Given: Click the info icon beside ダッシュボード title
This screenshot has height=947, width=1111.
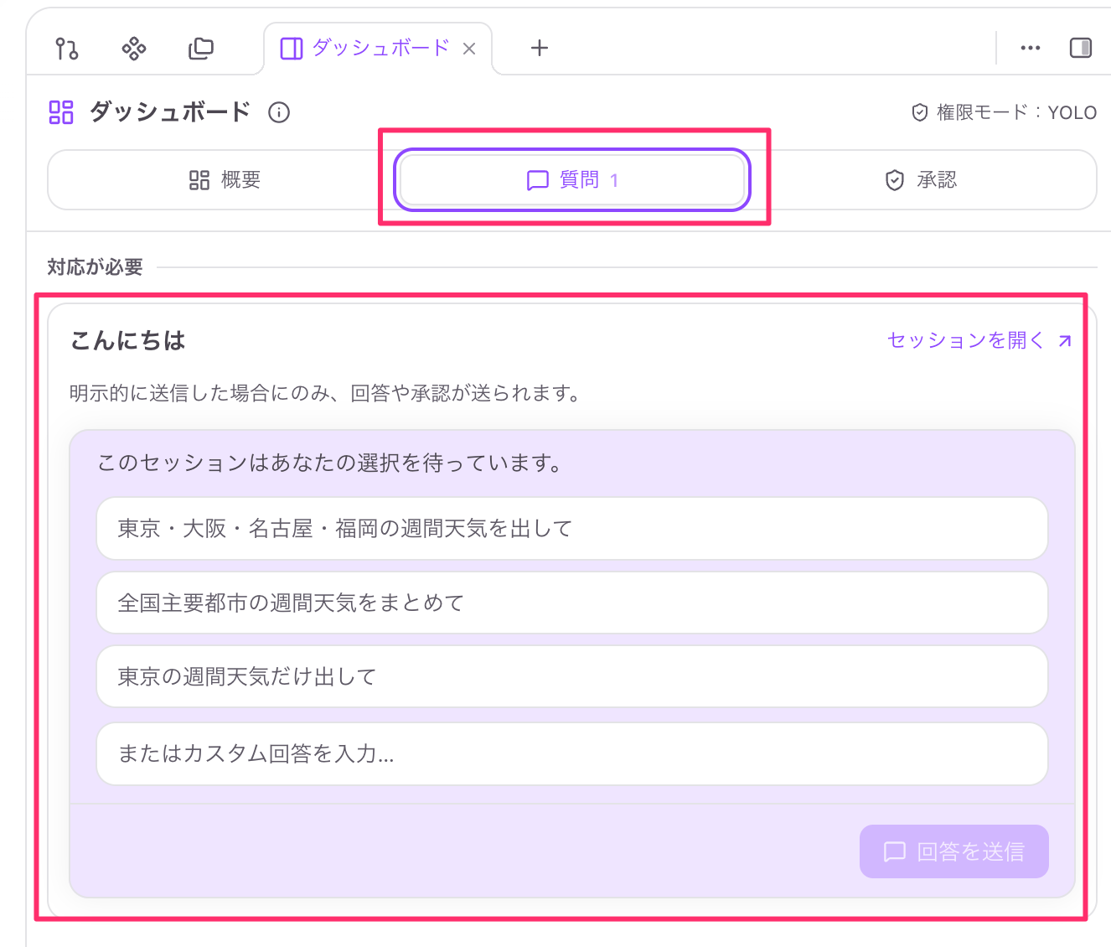Looking at the screenshot, I should tap(279, 112).
